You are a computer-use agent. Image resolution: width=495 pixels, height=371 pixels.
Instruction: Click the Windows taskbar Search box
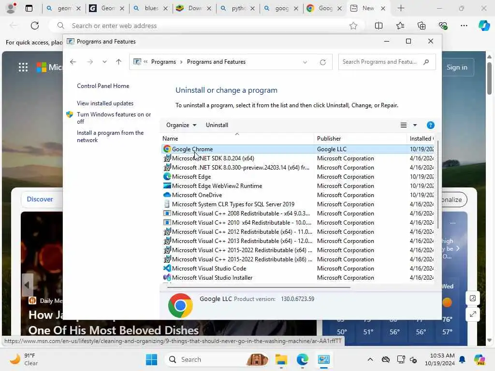tap(218, 359)
